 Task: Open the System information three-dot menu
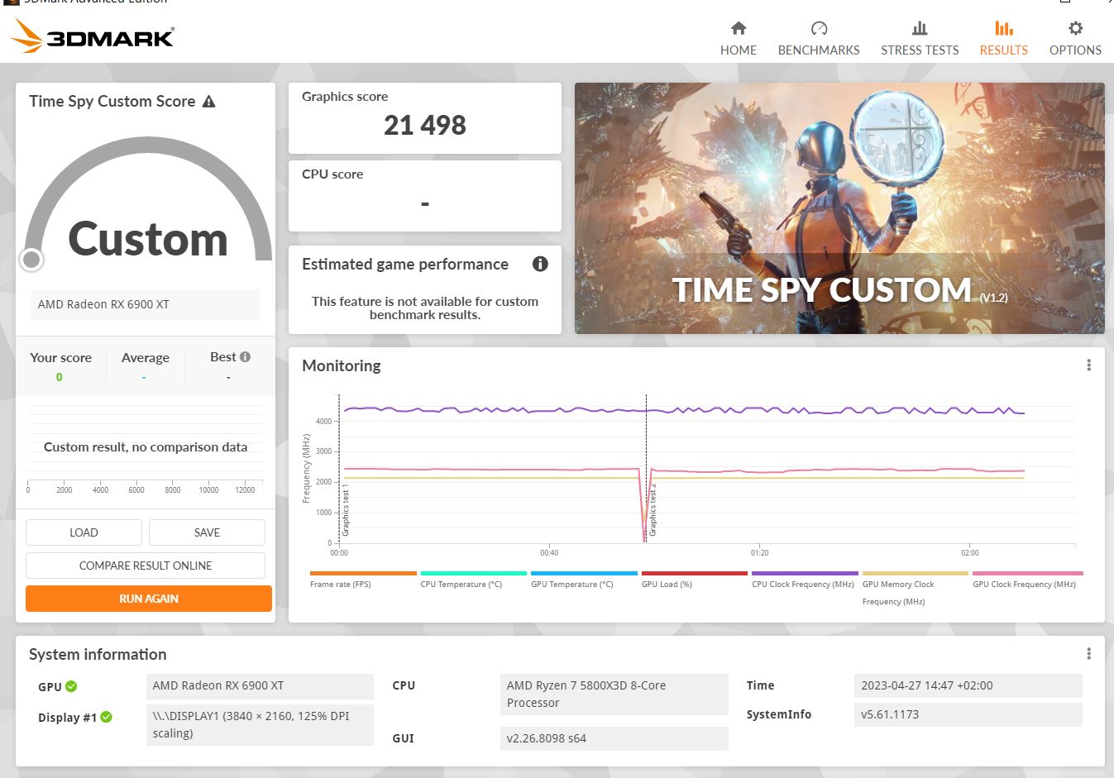[x=1088, y=654]
